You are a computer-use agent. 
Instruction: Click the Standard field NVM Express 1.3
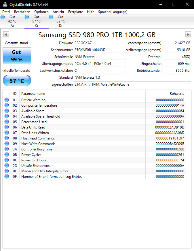pos(133,78)
